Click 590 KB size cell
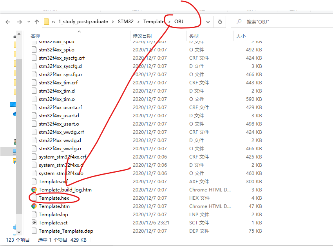Image resolution: width=333 pixels, height=246 pixels. coord(254,99)
